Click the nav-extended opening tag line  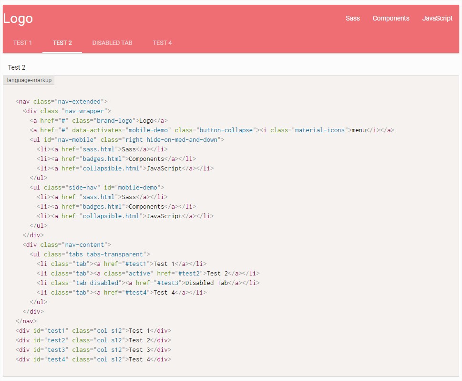click(x=62, y=101)
